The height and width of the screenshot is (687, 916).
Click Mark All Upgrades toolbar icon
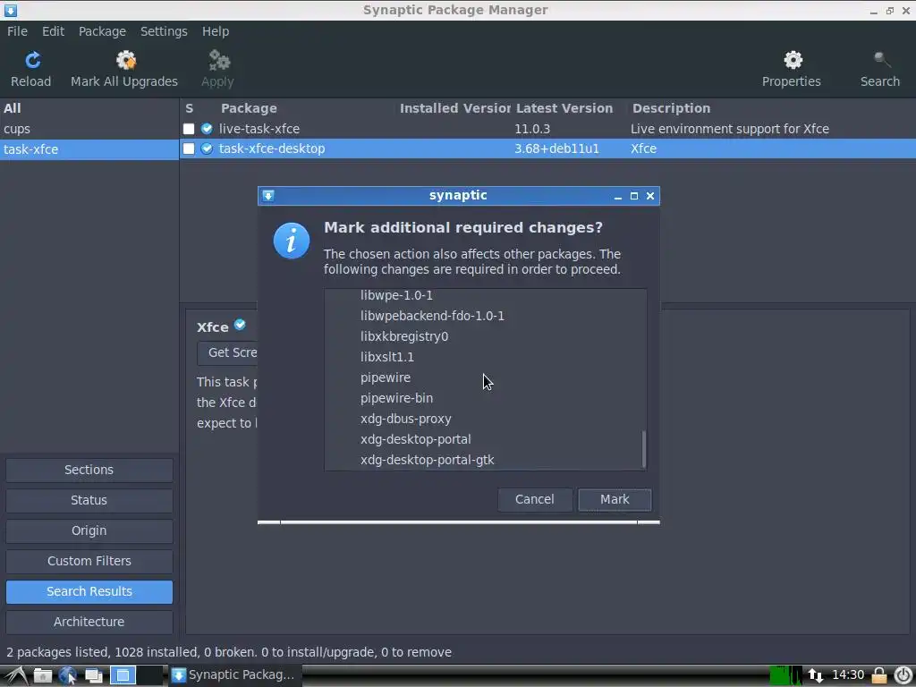coord(125,60)
